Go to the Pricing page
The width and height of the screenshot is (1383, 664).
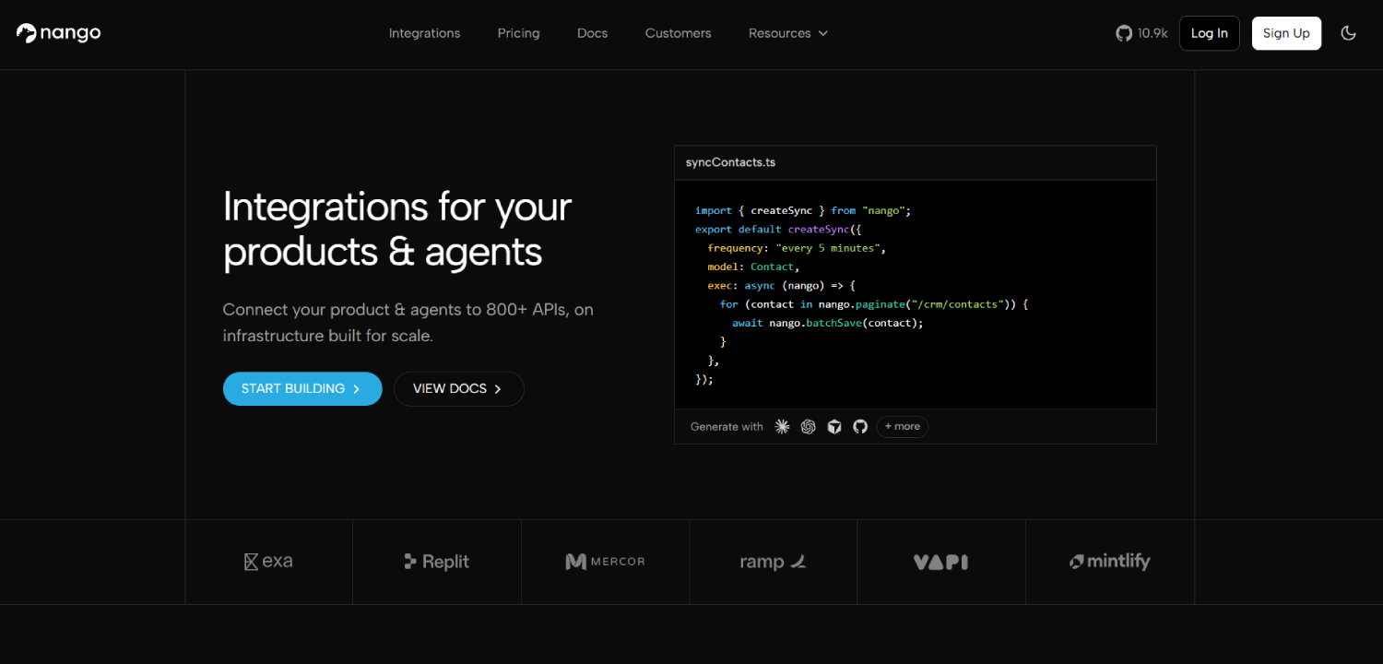pyautogui.click(x=518, y=33)
